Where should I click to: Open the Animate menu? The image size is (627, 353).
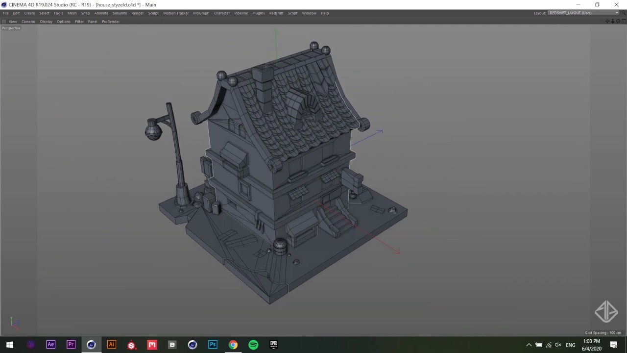click(x=101, y=13)
